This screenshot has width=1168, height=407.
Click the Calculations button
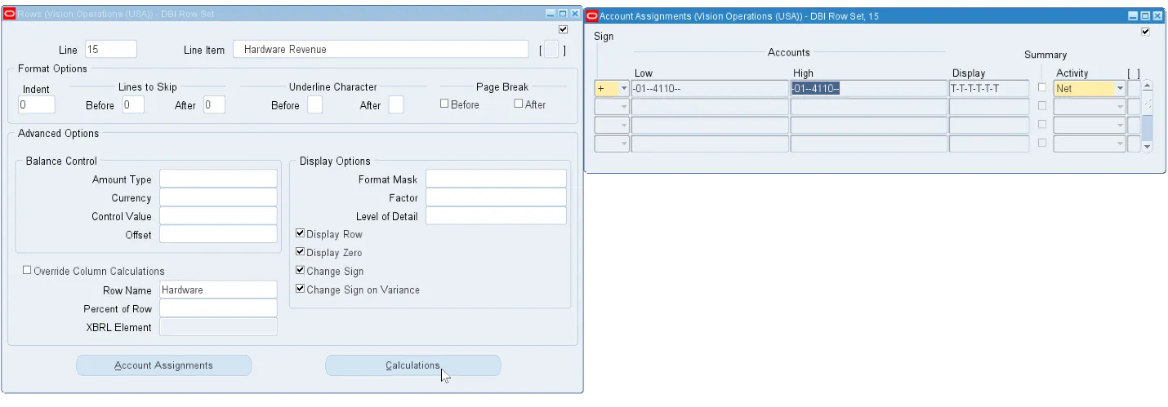click(x=412, y=365)
